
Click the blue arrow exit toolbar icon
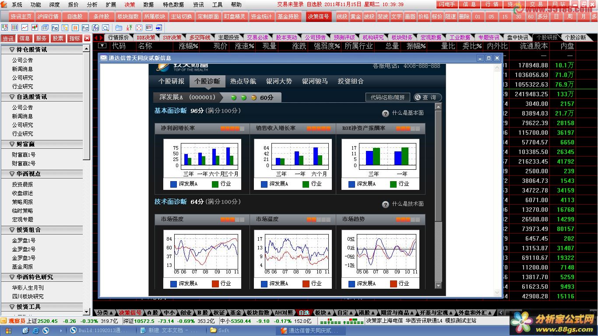159,28
